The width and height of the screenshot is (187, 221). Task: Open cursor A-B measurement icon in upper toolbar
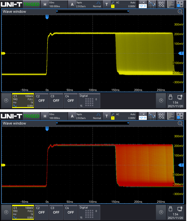click(152, 4)
